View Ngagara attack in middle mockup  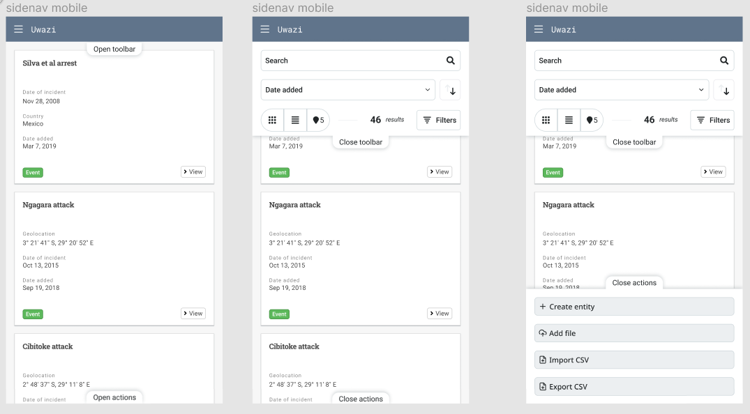coord(440,313)
